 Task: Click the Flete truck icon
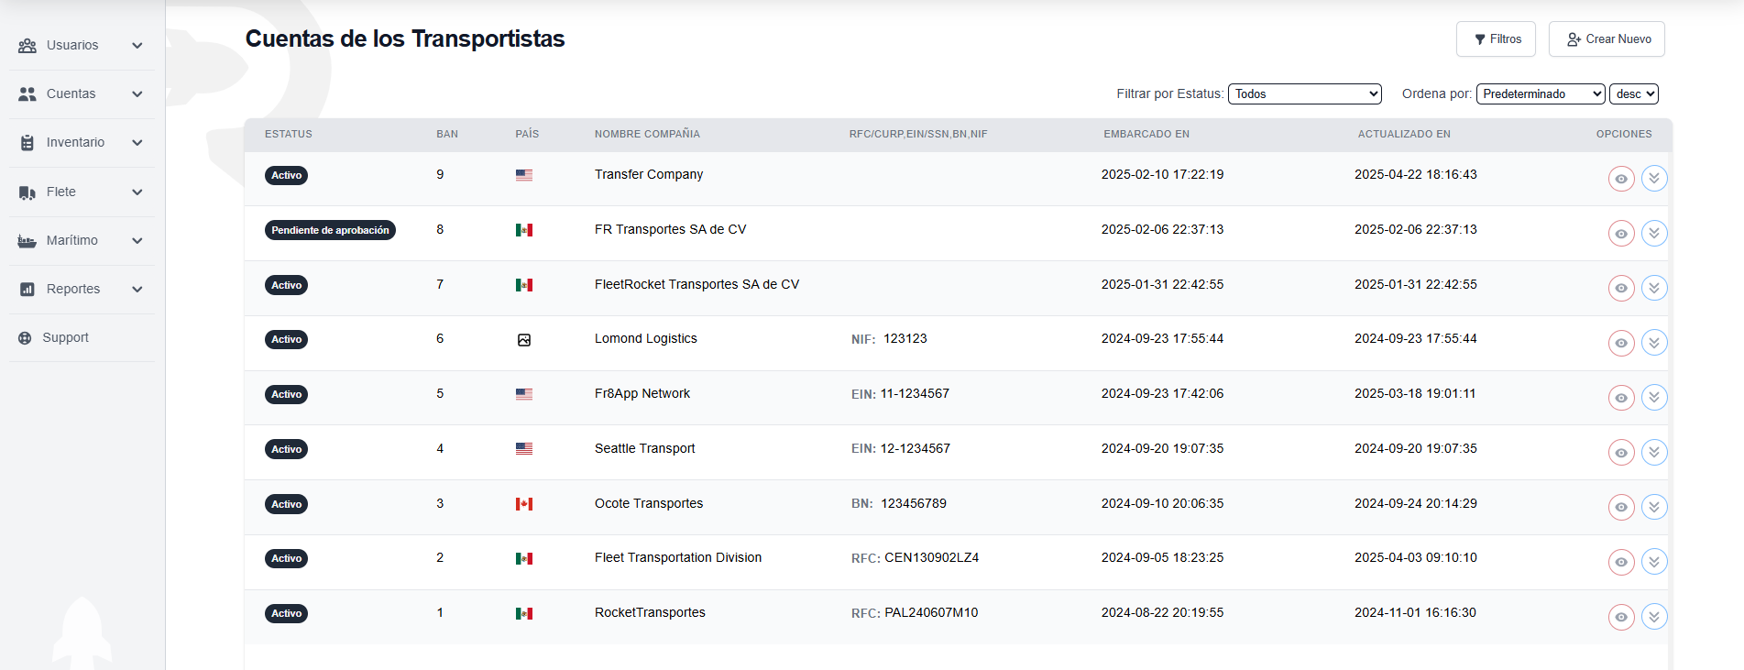pyautogui.click(x=27, y=192)
